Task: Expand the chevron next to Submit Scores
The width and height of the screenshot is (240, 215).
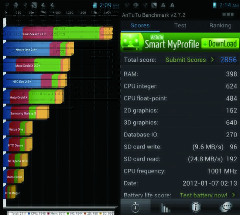Action: pyautogui.click(x=212, y=60)
